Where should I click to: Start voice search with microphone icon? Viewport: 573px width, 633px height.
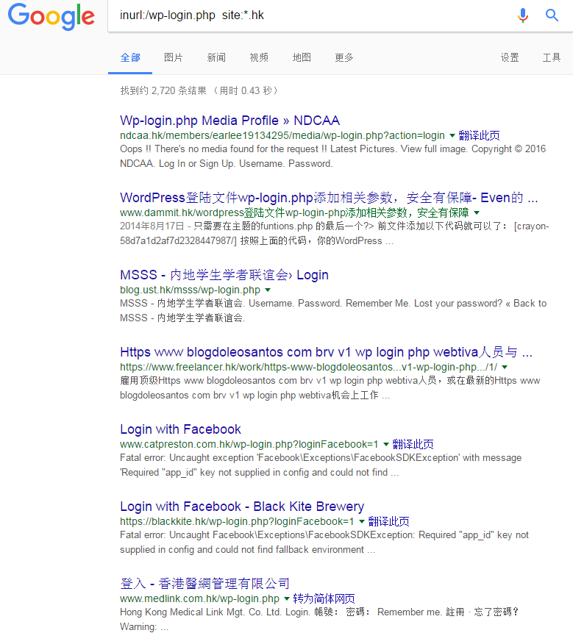tap(523, 15)
